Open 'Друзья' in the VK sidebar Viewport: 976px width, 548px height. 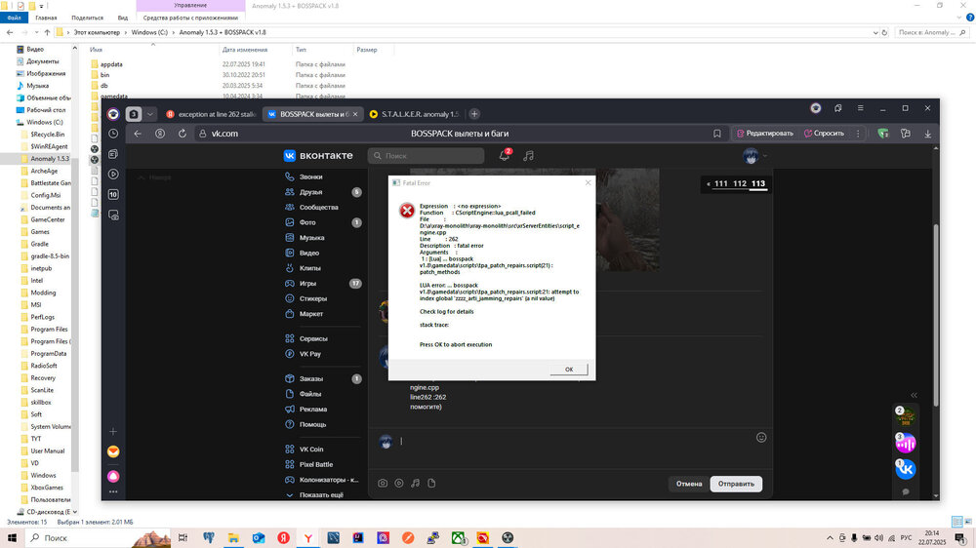coord(312,192)
